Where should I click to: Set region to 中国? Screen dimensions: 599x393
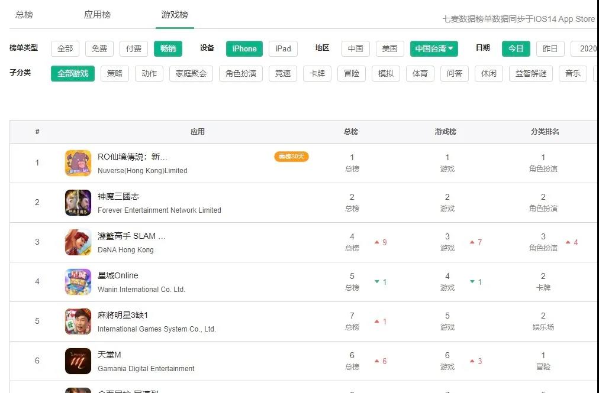[355, 48]
